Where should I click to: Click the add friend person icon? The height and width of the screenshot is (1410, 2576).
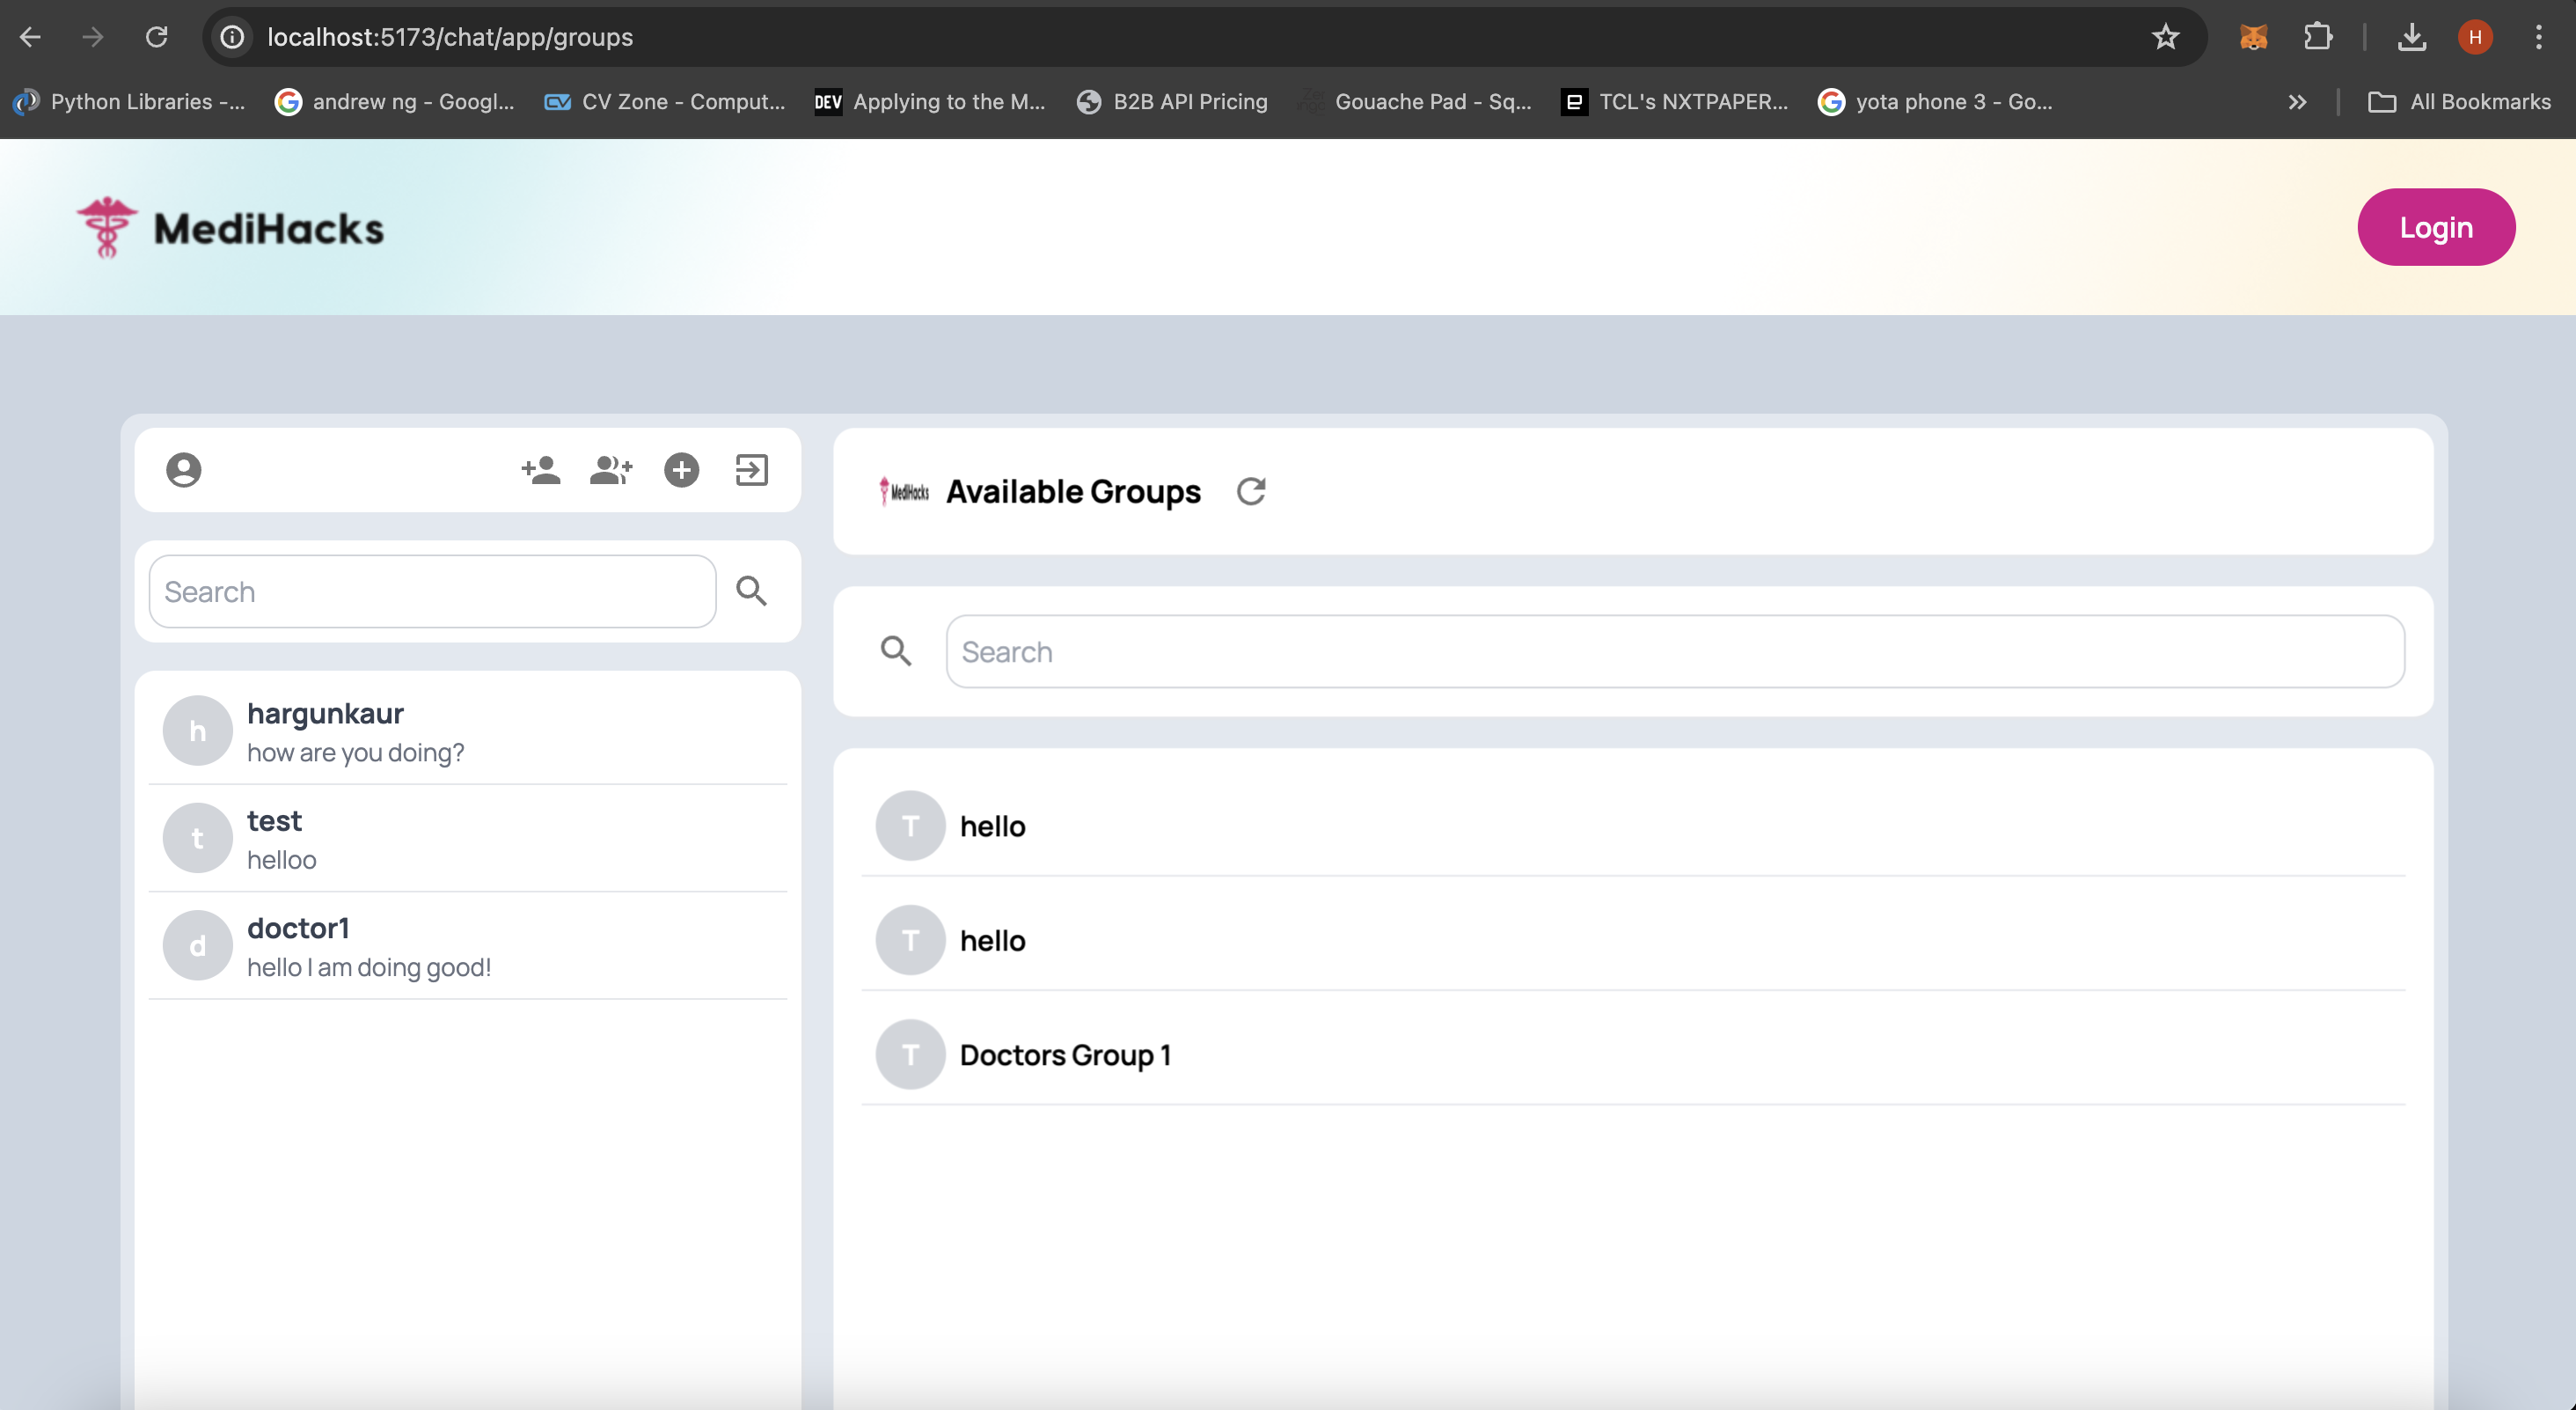click(x=541, y=470)
